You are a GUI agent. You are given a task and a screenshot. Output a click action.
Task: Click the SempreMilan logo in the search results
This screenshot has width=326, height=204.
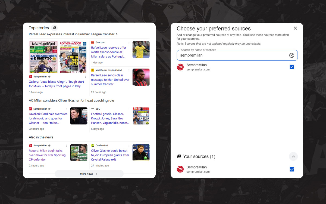(x=180, y=67)
